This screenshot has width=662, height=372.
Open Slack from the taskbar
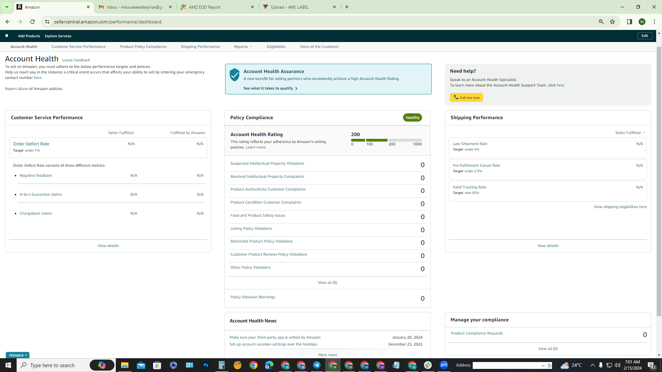point(428,365)
